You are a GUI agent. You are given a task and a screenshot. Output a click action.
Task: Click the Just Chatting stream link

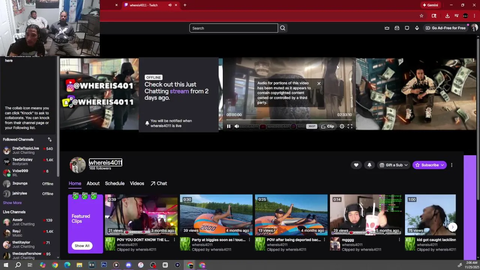click(x=179, y=91)
